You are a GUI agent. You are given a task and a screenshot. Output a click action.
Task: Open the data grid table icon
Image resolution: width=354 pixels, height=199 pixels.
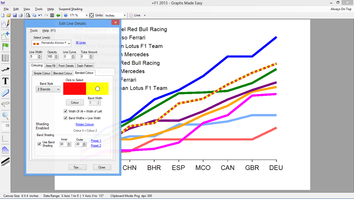5,58
